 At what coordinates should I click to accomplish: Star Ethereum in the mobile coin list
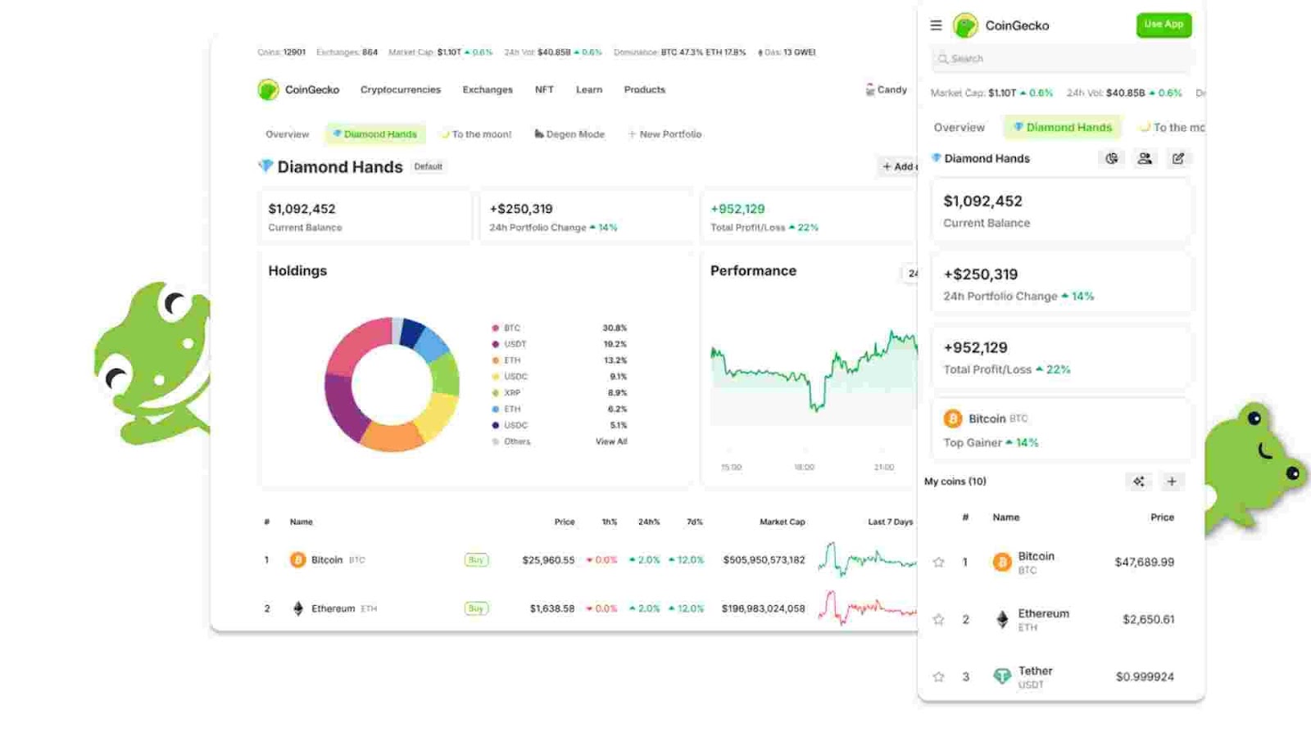[x=939, y=619]
